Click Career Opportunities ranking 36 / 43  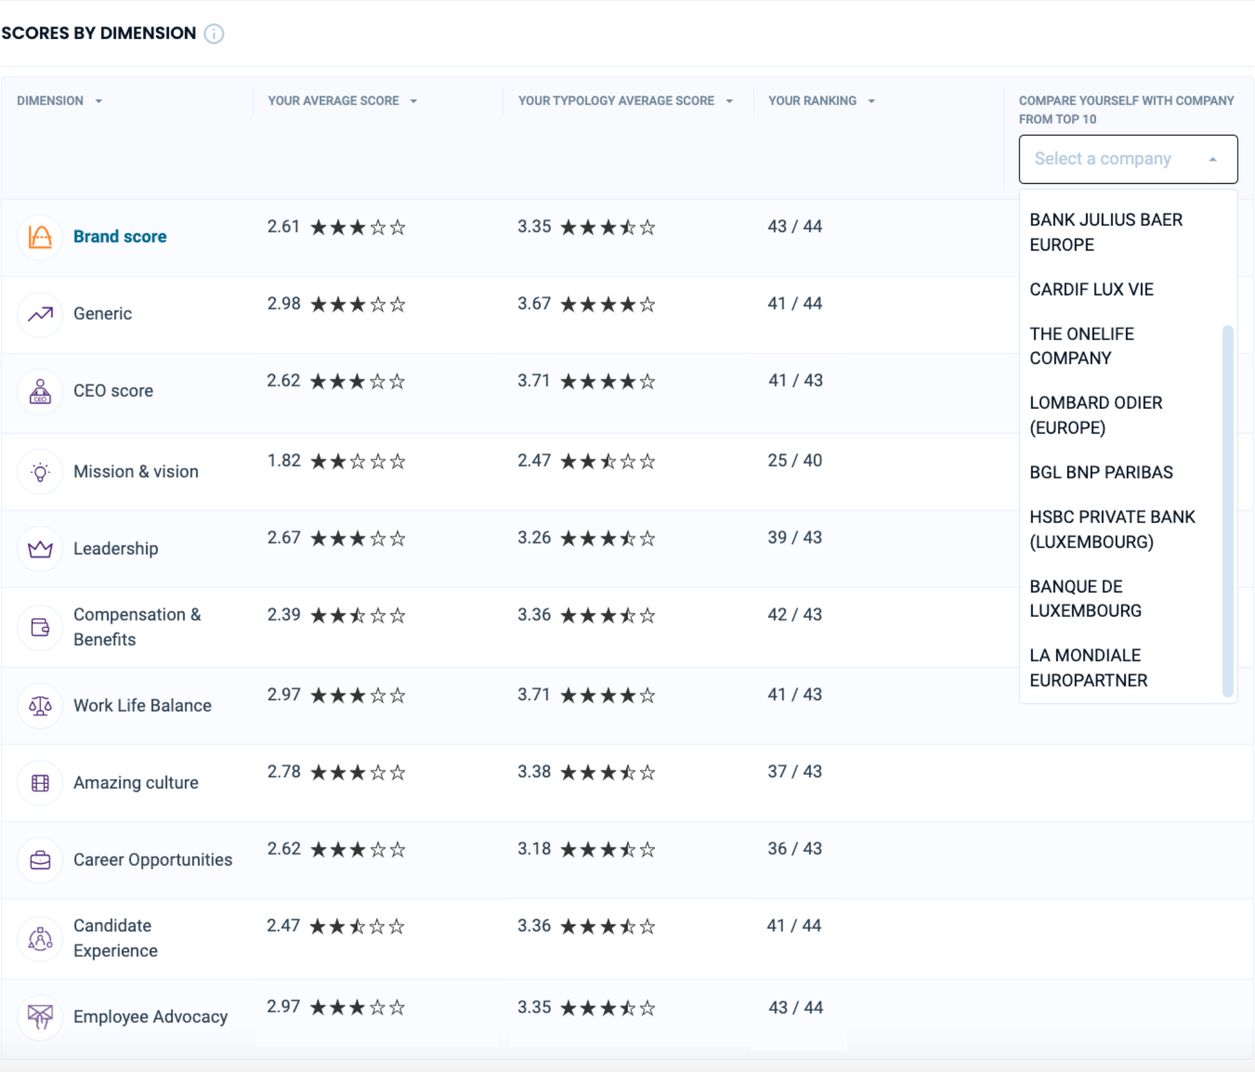pyautogui.click(x=795, y=849)
